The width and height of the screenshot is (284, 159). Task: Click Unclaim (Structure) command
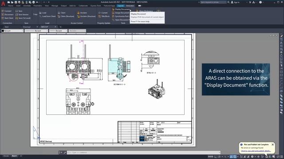tap(87, 16)
